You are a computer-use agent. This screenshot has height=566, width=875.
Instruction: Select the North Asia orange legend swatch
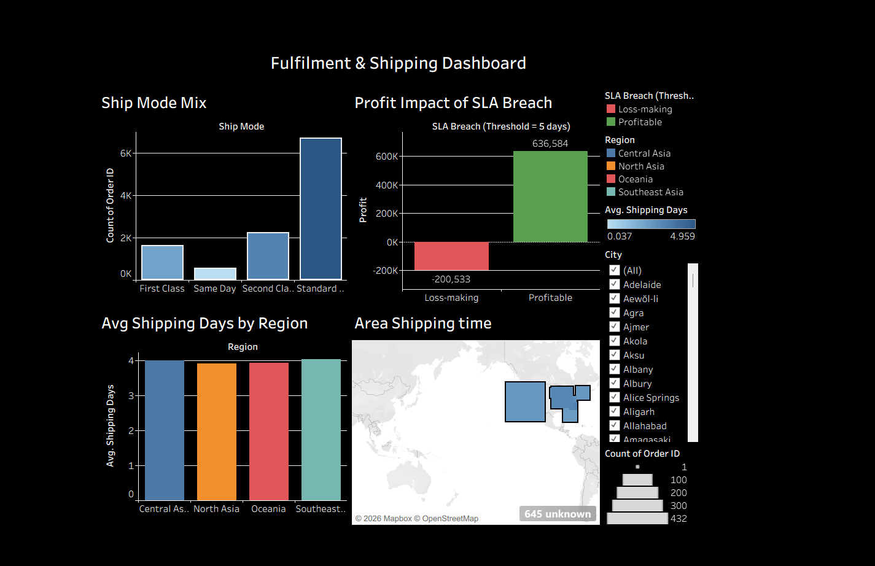tap(611, 166)
